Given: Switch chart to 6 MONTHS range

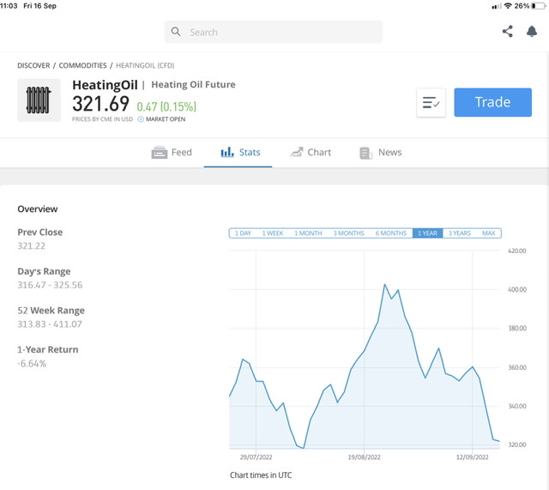Looking at the screenshot, I should point(391,233).
